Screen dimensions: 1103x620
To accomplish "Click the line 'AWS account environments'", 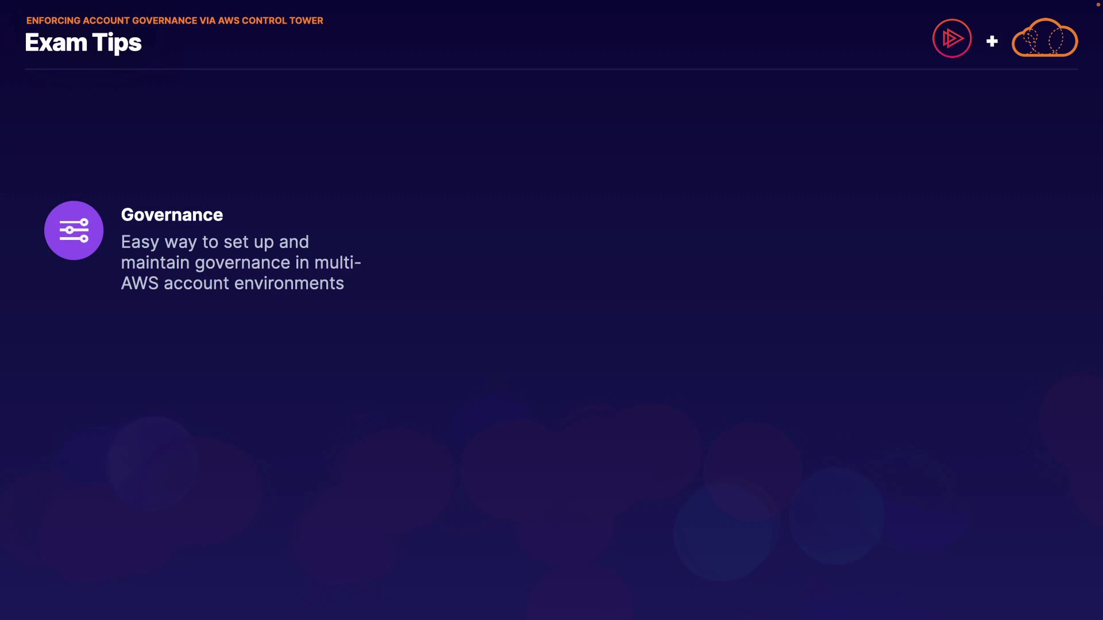I will point(232,284).
